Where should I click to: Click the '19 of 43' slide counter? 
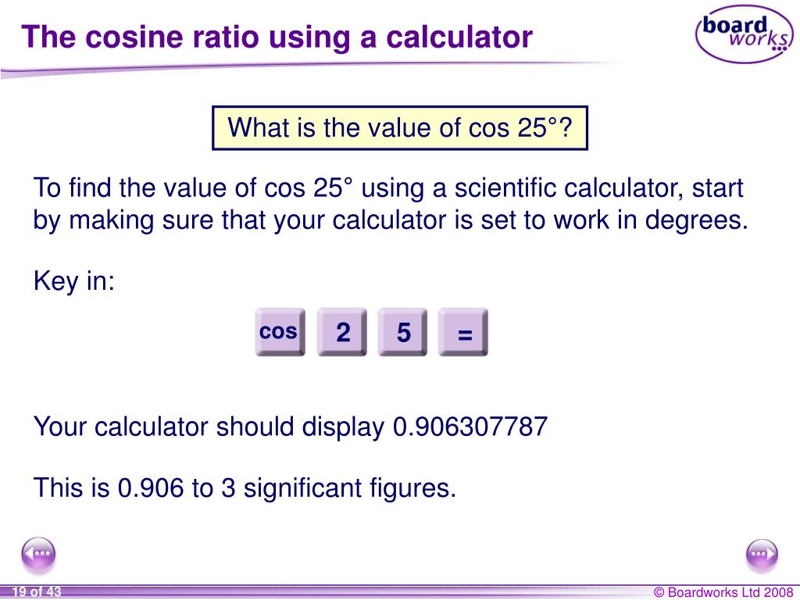tap(36, 592)
